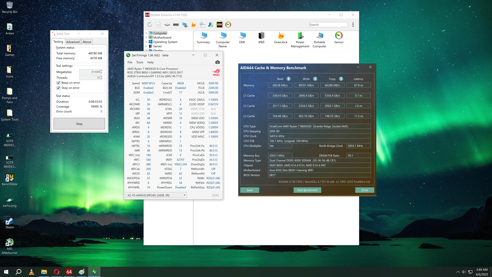
Task: Click Close in the benchmark window
Action: point(365,190)
